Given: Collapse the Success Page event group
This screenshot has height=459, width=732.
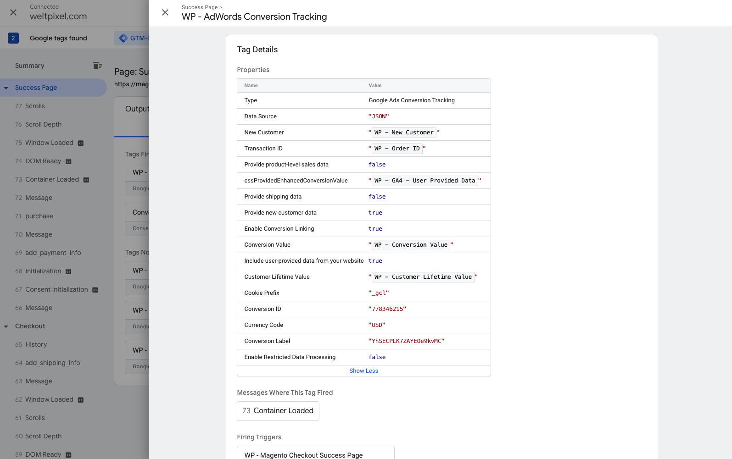Looking at the screenshot, I should click(6, 88).
